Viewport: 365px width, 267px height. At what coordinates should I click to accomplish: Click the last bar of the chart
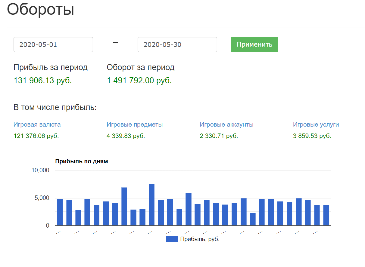coord(326,215)
